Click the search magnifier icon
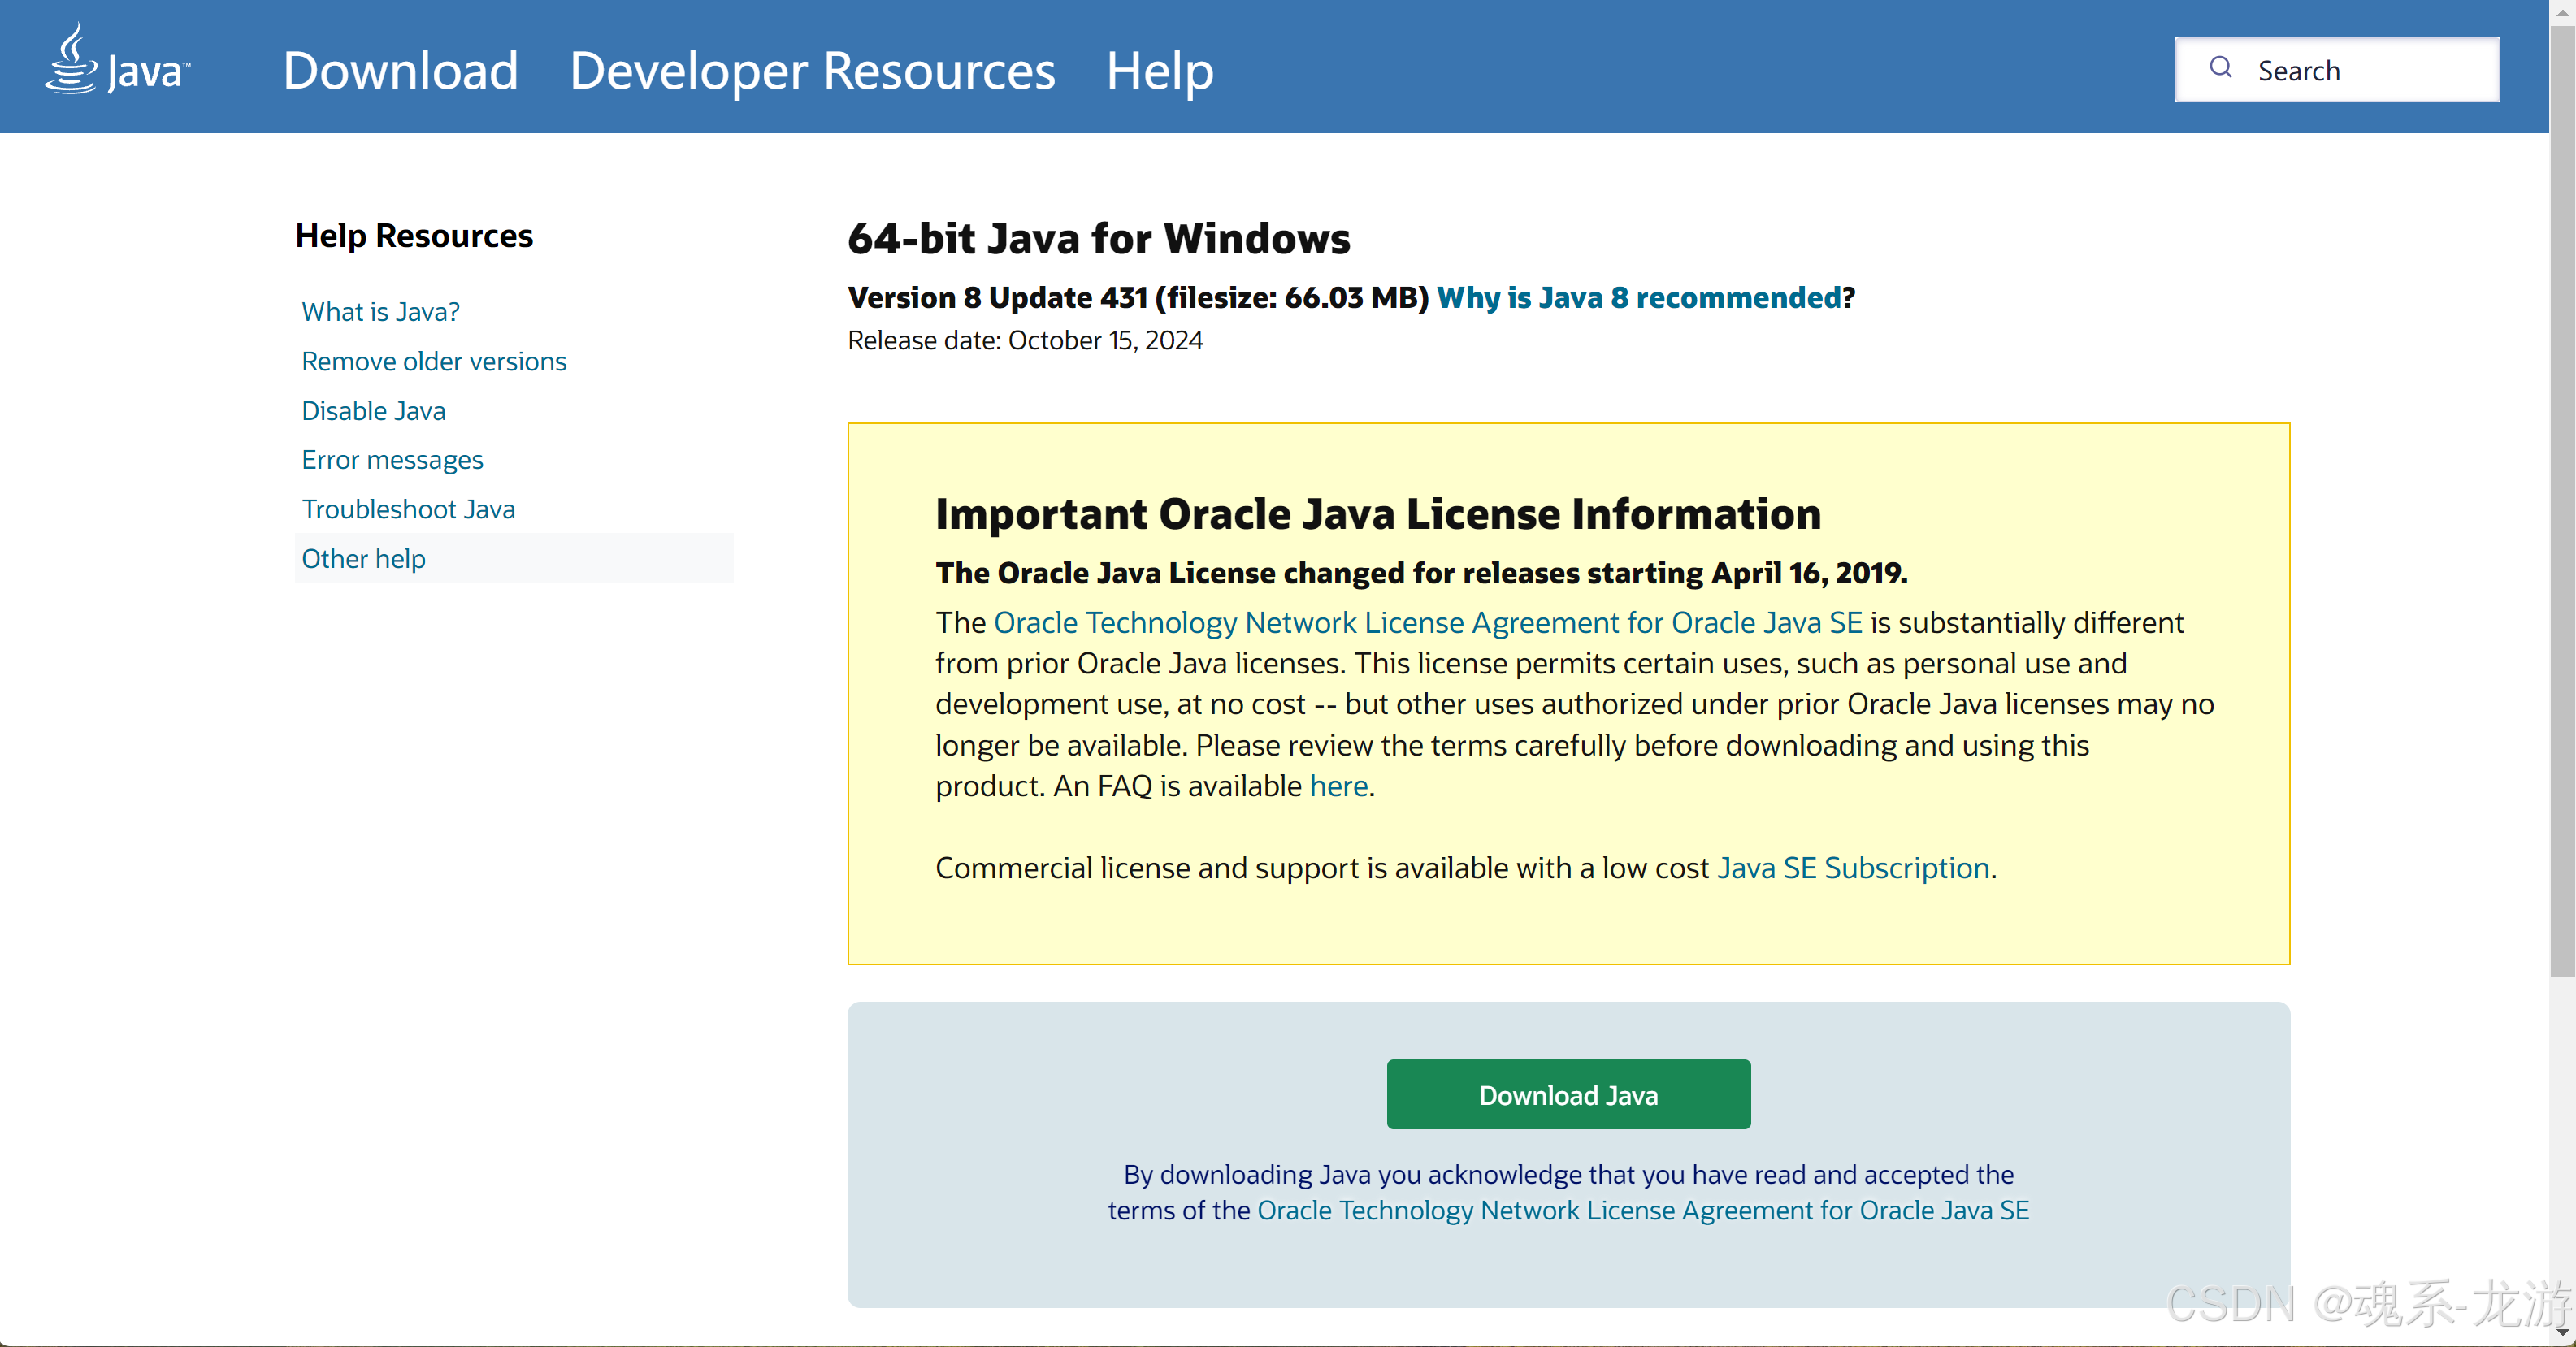 coord(2220,68)
